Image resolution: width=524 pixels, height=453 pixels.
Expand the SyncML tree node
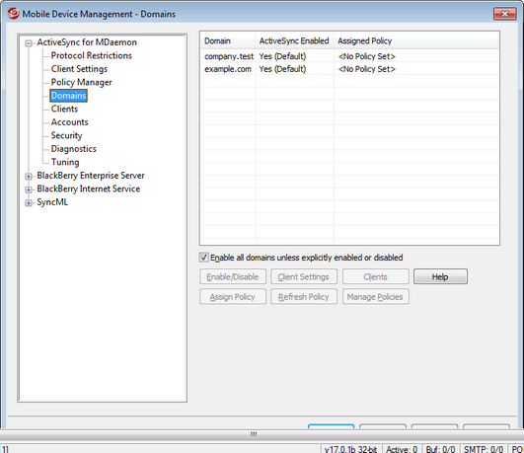[29, 203]
